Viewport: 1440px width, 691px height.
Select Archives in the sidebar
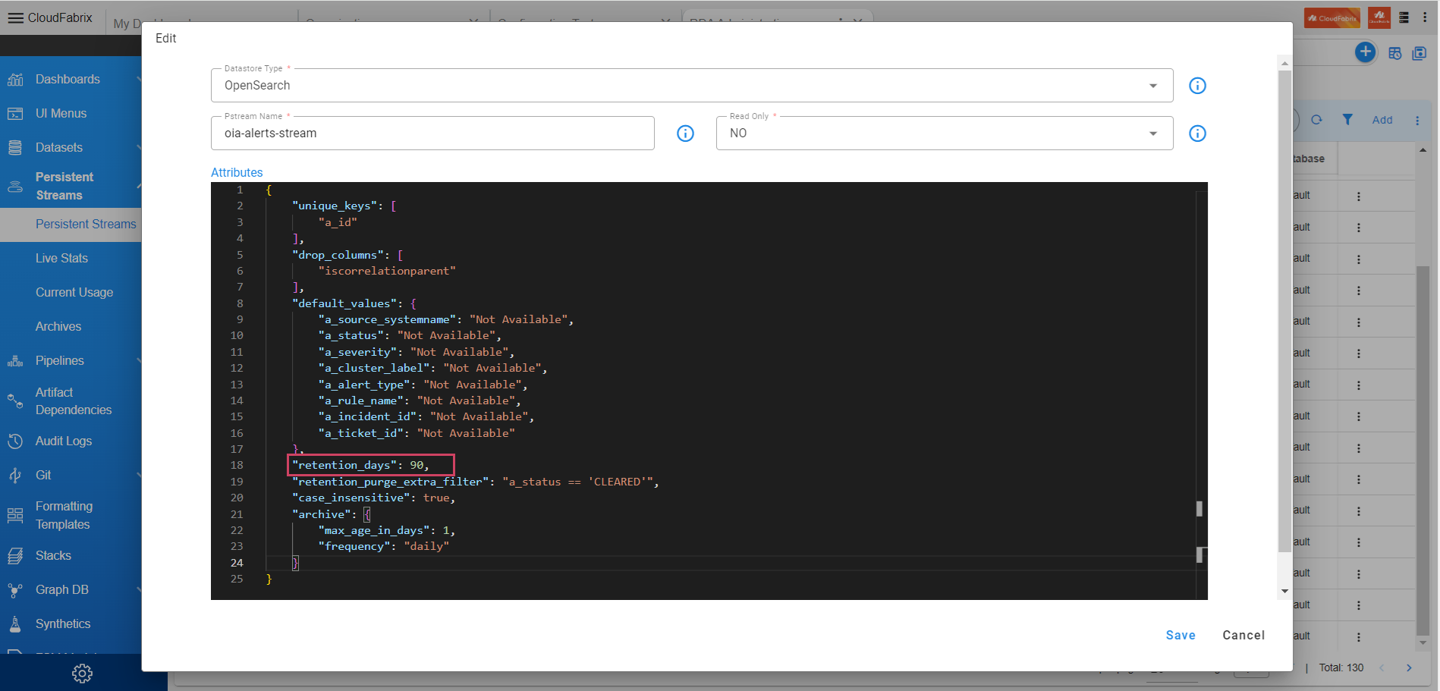tap(58, 326)
